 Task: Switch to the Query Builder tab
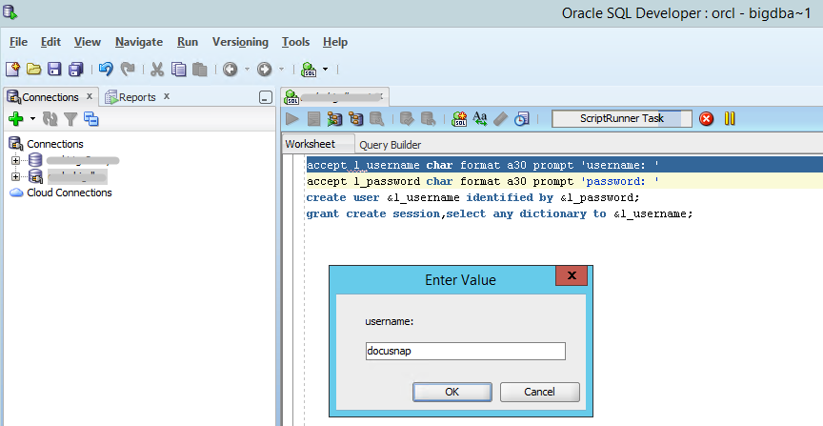[390, 145]
